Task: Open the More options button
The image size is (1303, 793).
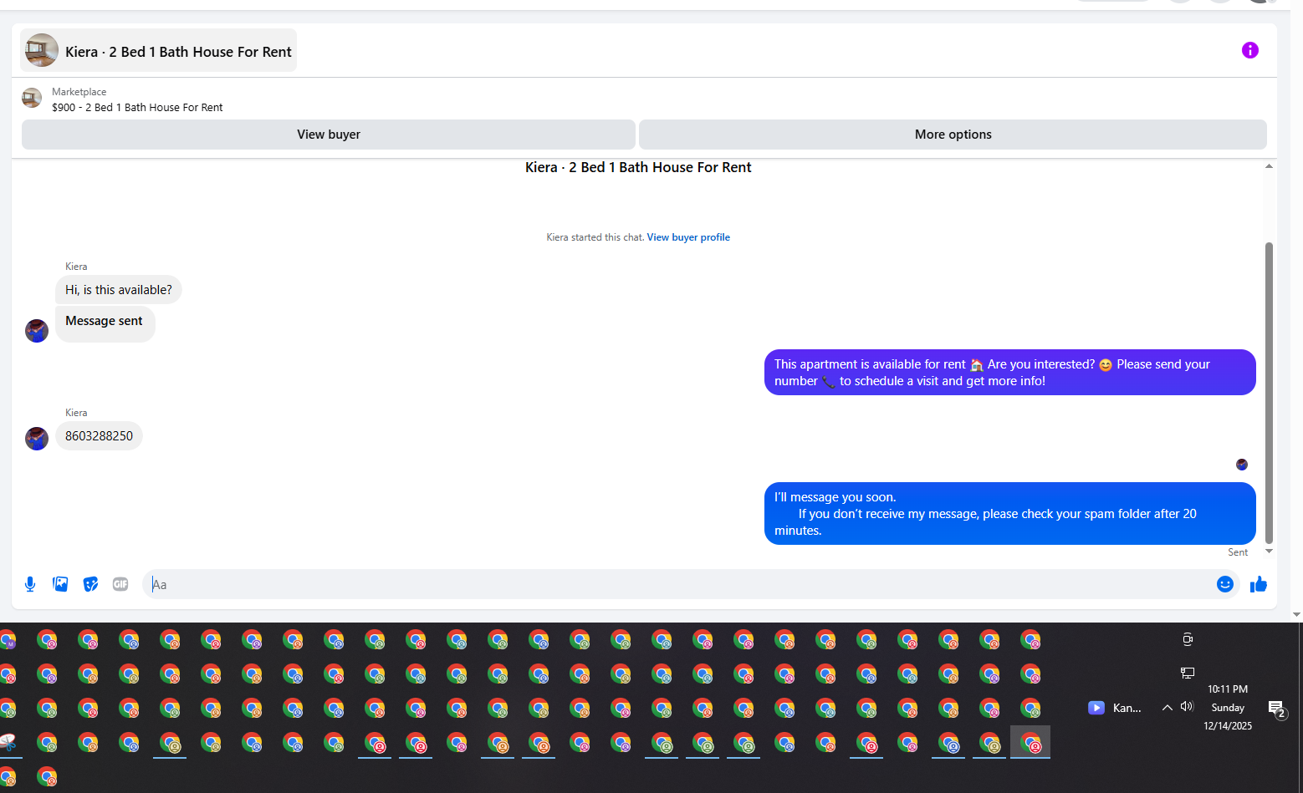Action: click(x=953, y=135)
